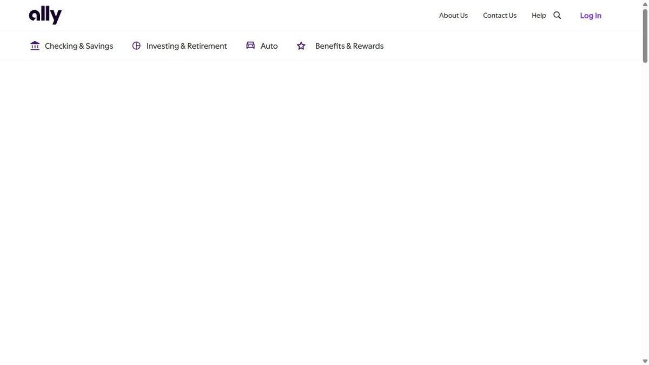649x365 pixels.
Task: Click the pie chart investing icon
Action: coord(136,46)
